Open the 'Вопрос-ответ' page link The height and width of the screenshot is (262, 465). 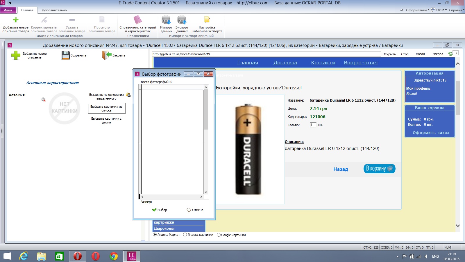(361, 63)
